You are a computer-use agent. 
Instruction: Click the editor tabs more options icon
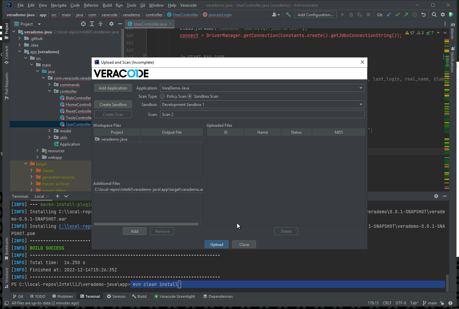tap(445, 24)
